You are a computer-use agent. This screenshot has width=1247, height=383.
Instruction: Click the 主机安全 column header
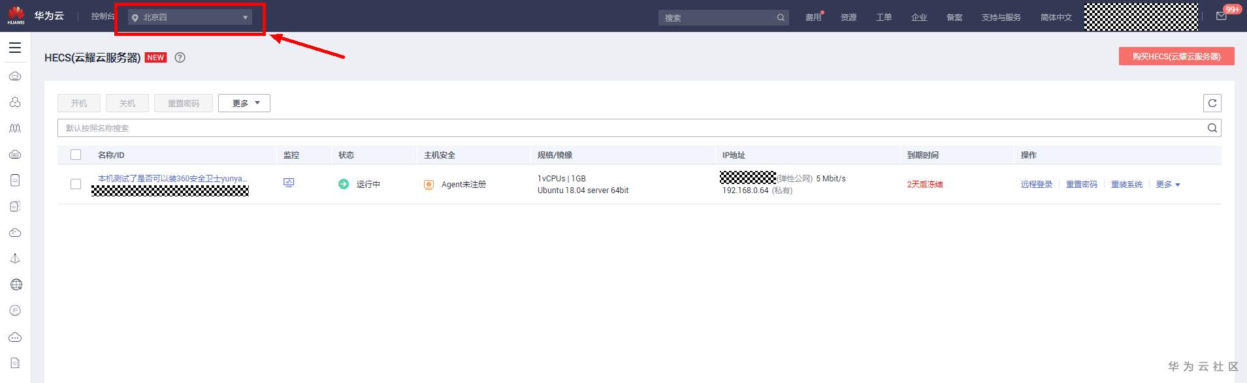pos(440,155)
